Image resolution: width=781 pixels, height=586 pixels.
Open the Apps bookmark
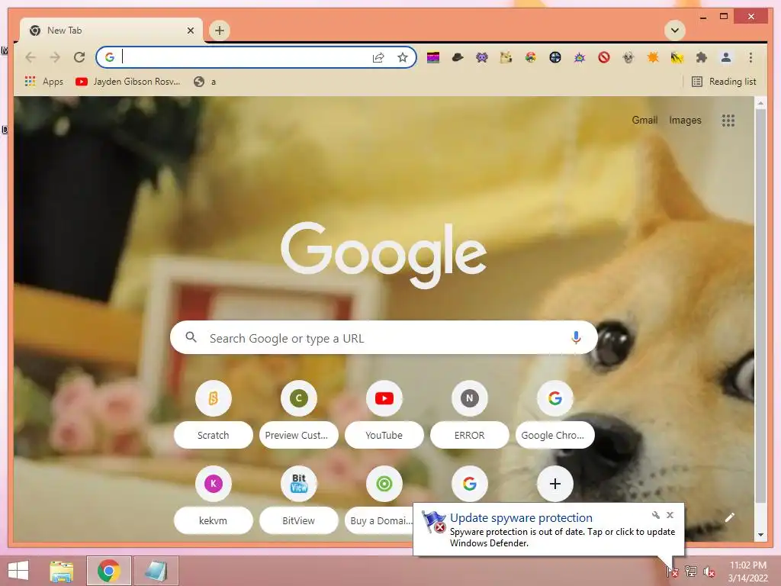click(43, 82)
